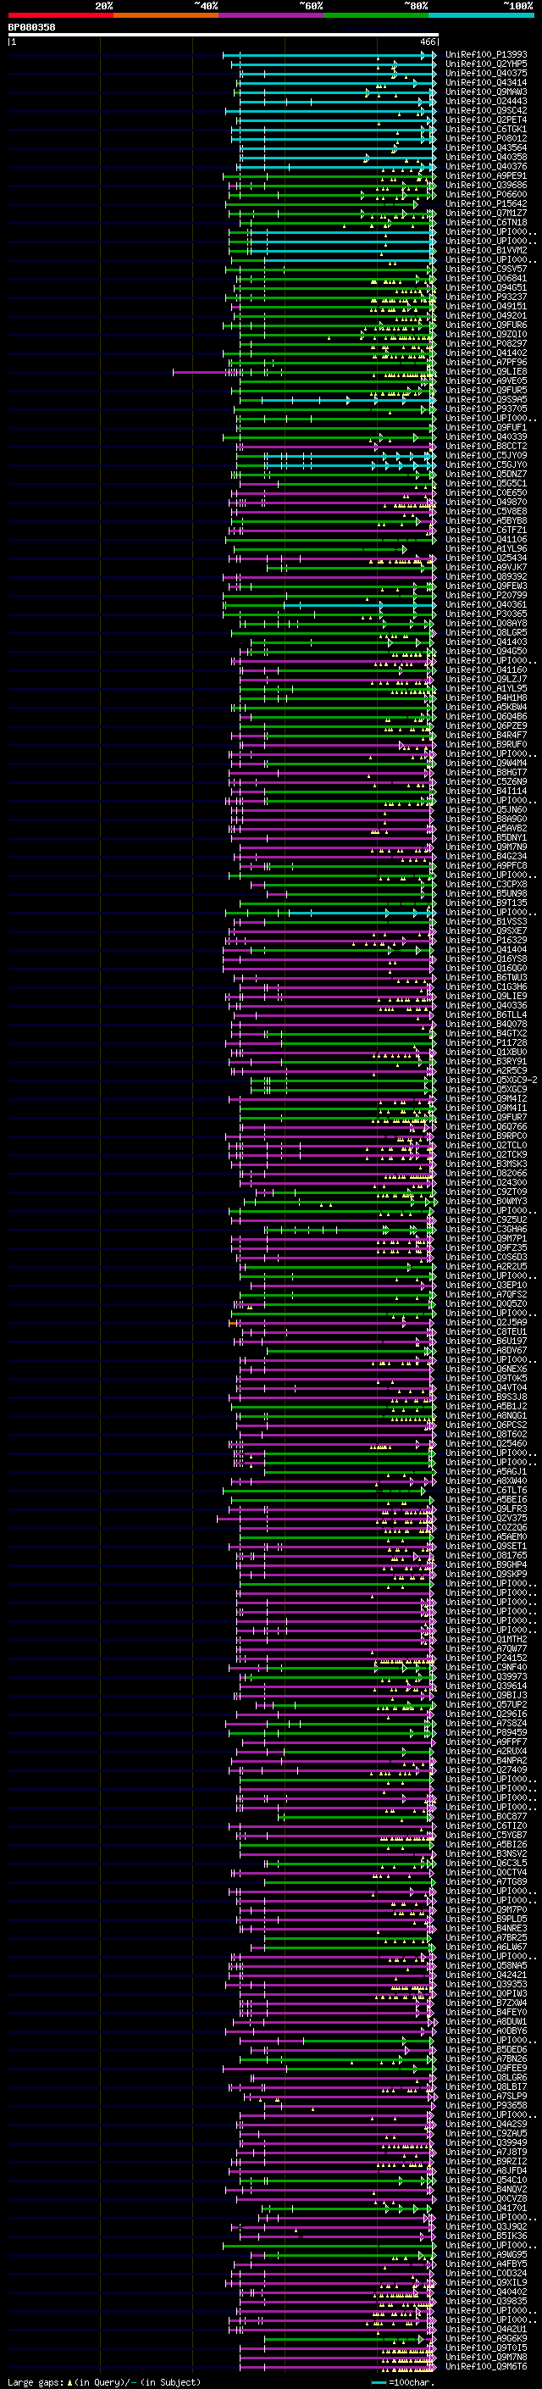Viewport: 542px width, 2389px height.
Task: Select label UniRef100_Q25434
Action: pos(486,558)
